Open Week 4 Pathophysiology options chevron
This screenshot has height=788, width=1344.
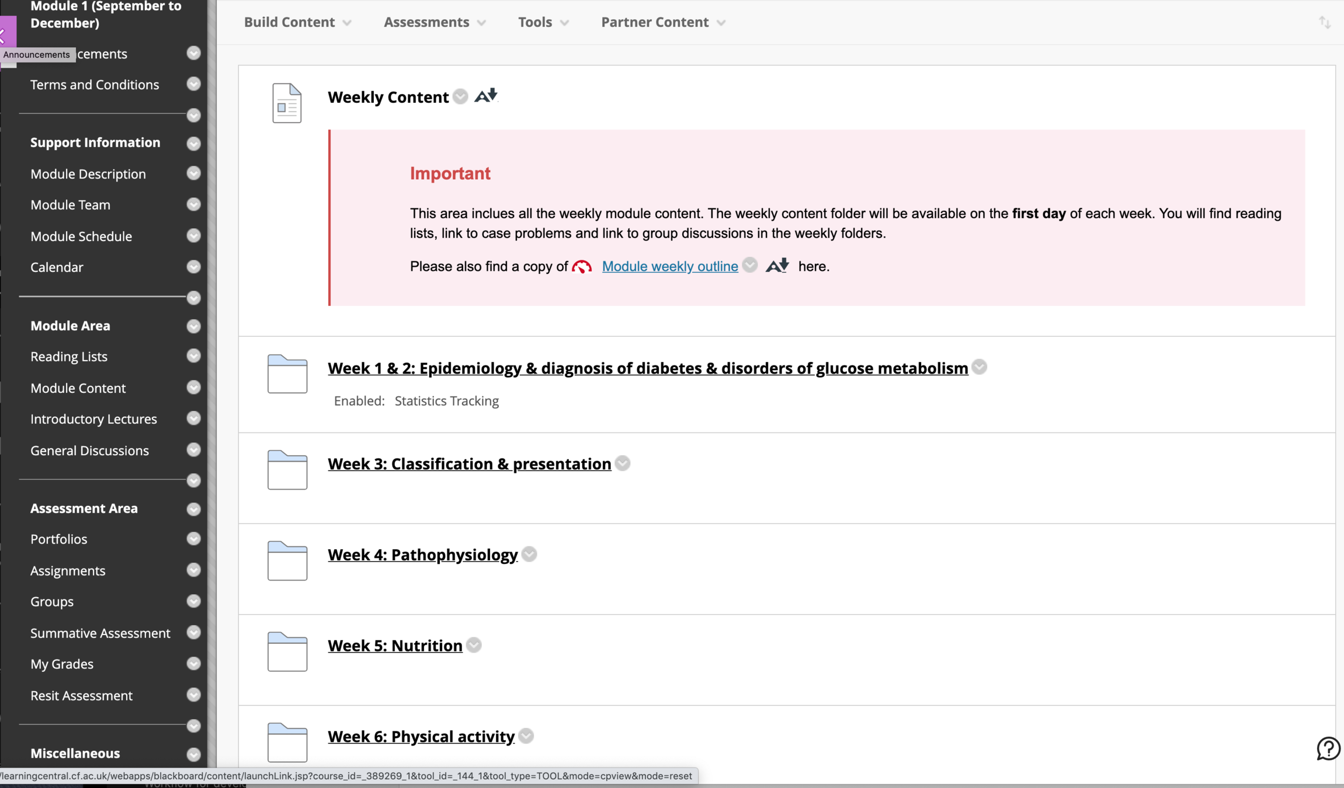coord(529,554)
